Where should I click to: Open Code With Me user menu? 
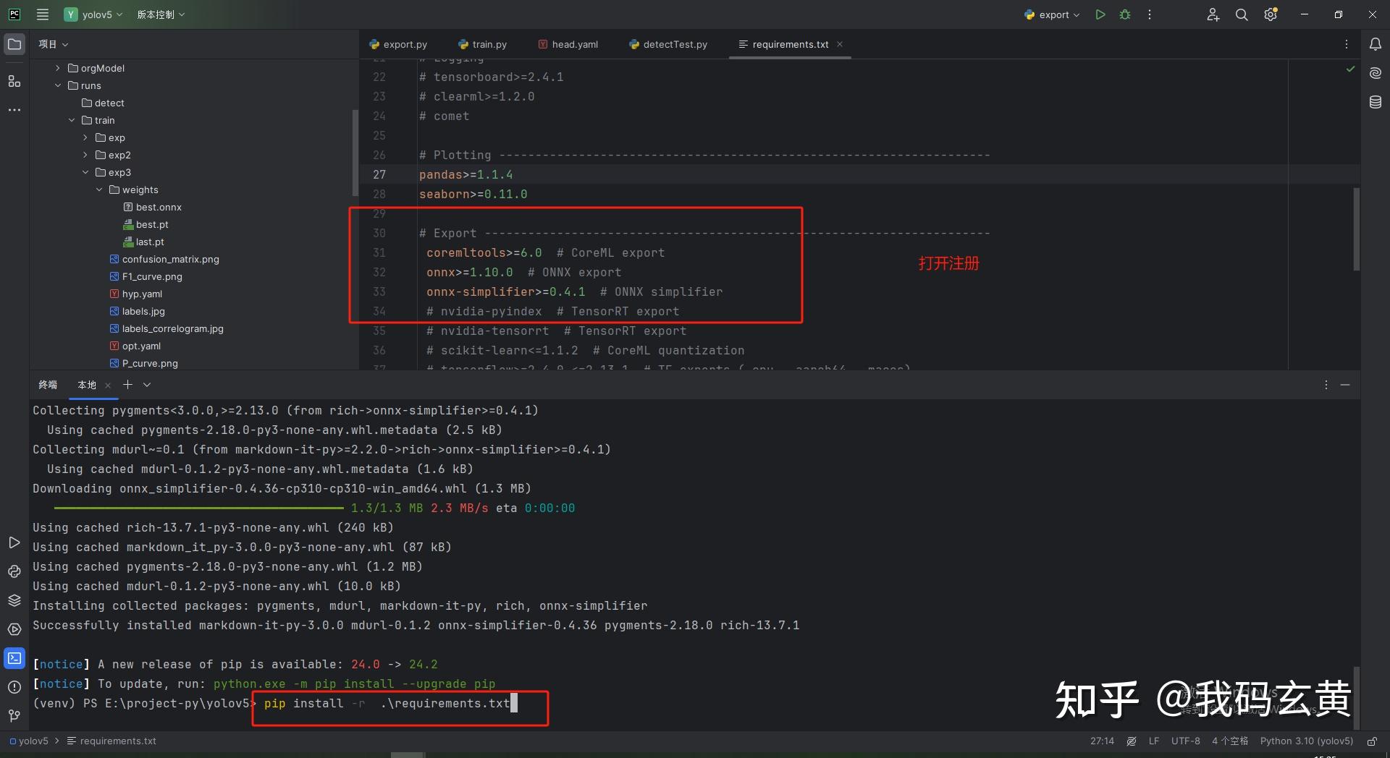coord(1213,14)
